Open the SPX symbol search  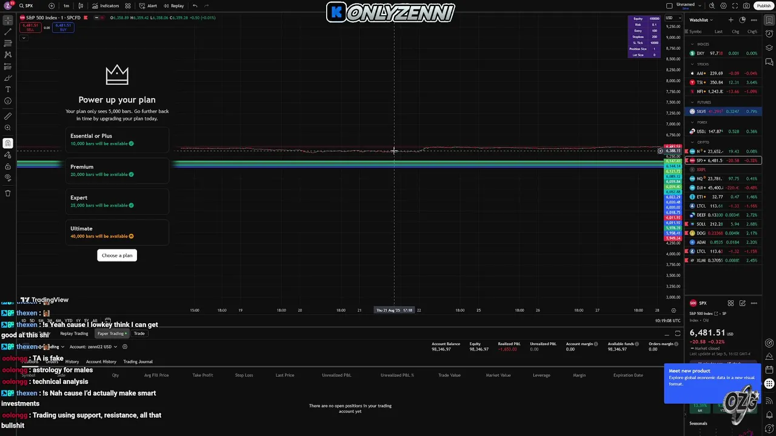coord(25,5)
